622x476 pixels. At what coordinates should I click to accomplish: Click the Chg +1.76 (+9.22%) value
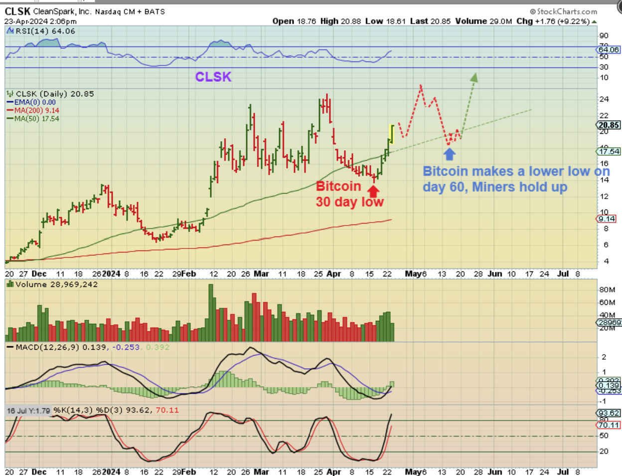[x=553, y=21]
